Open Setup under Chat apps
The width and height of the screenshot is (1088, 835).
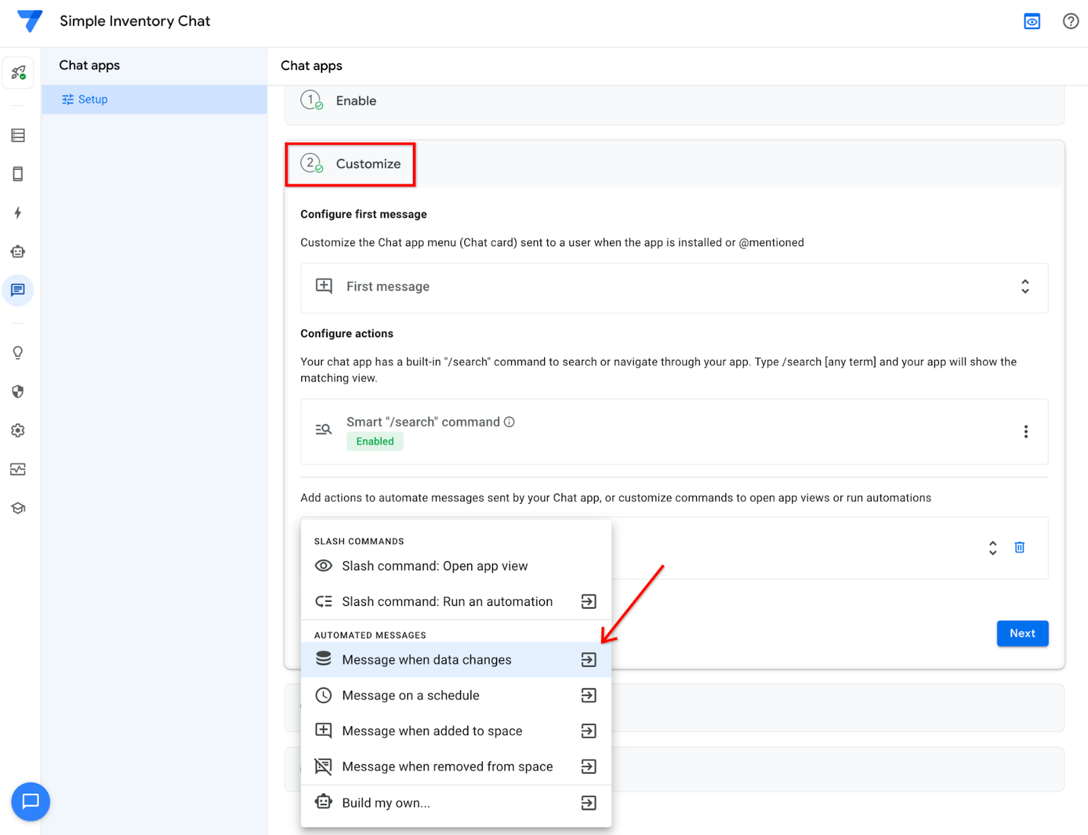coord(93,99)
